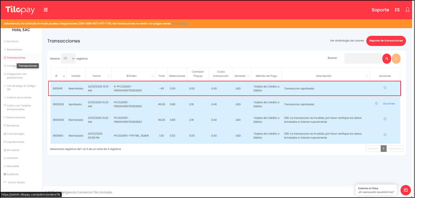This screenshot has height=198, width=432.
Task: Open the records per page dropdown
Action: [68, 58]
